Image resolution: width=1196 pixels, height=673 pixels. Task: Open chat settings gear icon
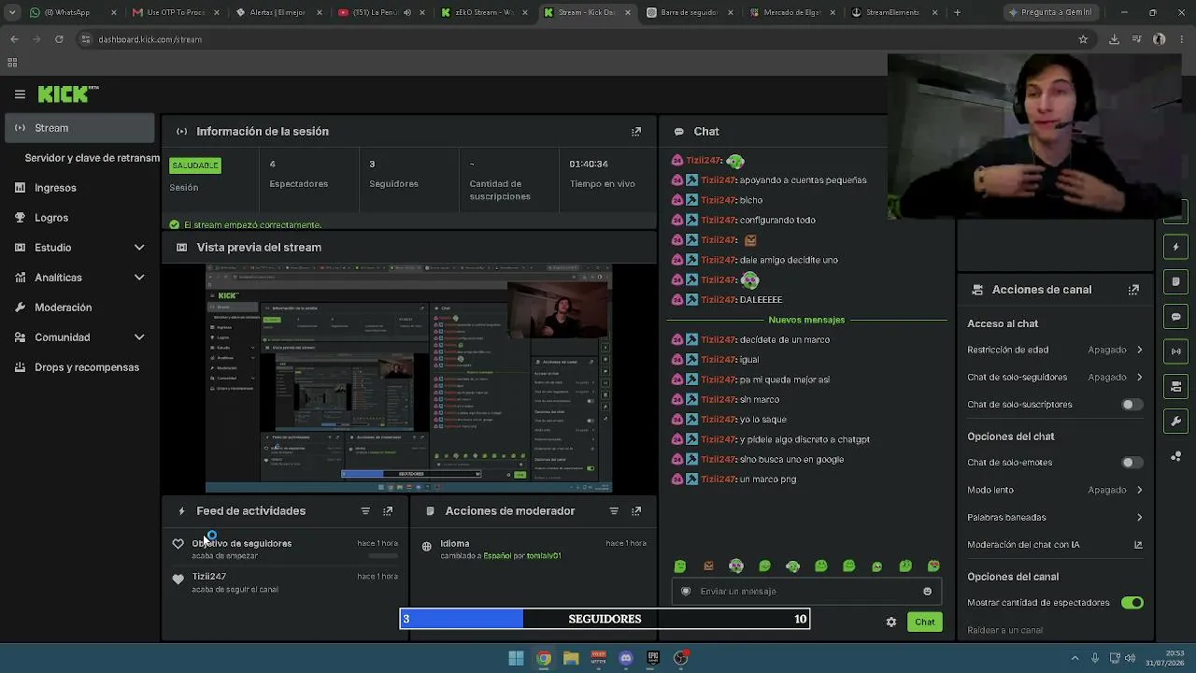point(891,622)
